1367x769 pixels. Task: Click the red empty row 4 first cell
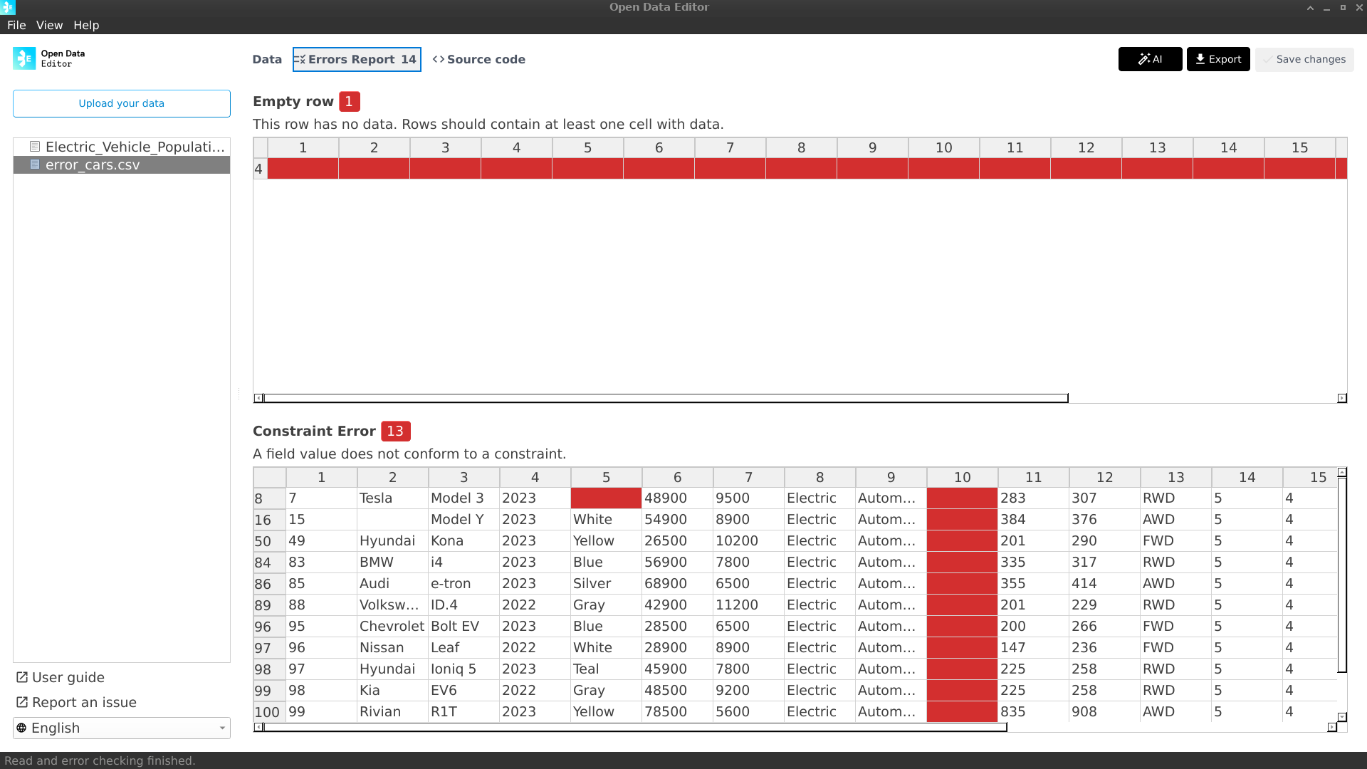click(303, 169)
